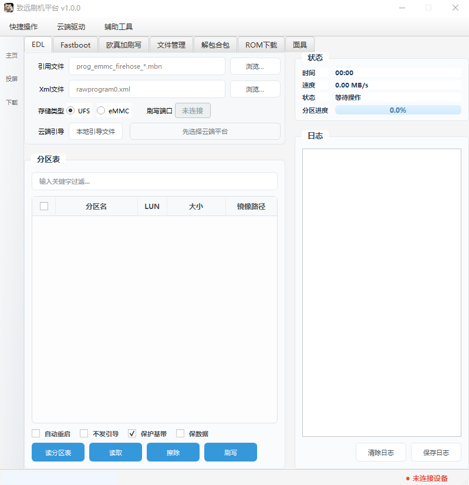
Task: Open the 辅助工具 menu
Action: point(119,27)
